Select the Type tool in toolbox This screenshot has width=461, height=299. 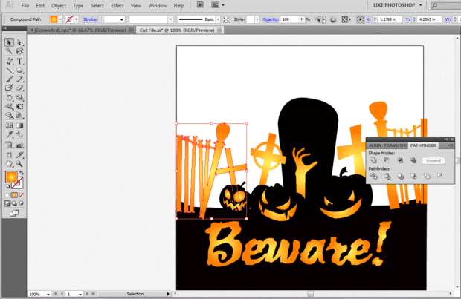tap(19, 61)
